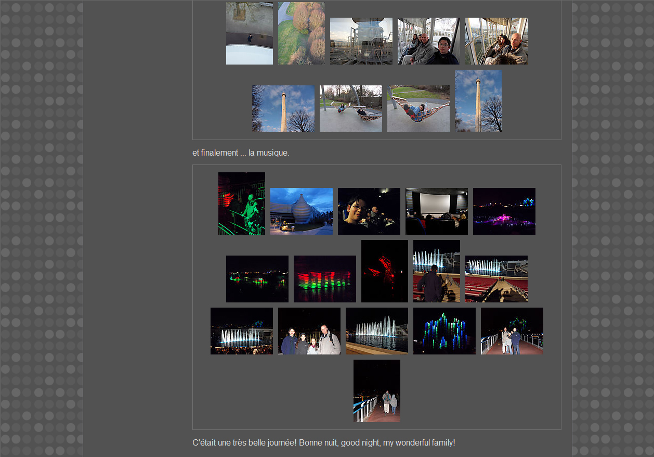
Task: Click the close-up photo of person in hammock
Action: click(418, 109)
